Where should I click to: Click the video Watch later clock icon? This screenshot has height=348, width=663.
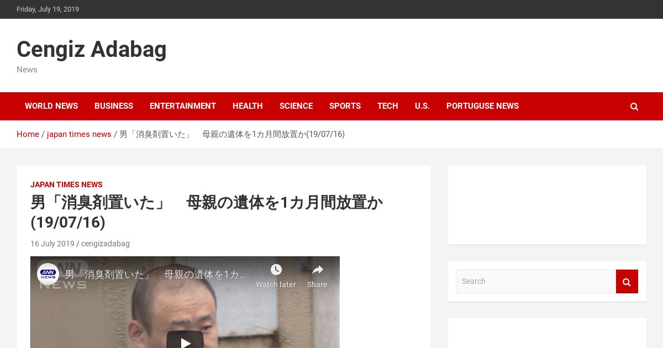[276, 270]
